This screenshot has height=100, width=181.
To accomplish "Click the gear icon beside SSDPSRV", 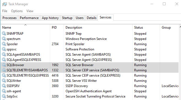I will pos(4,86).
